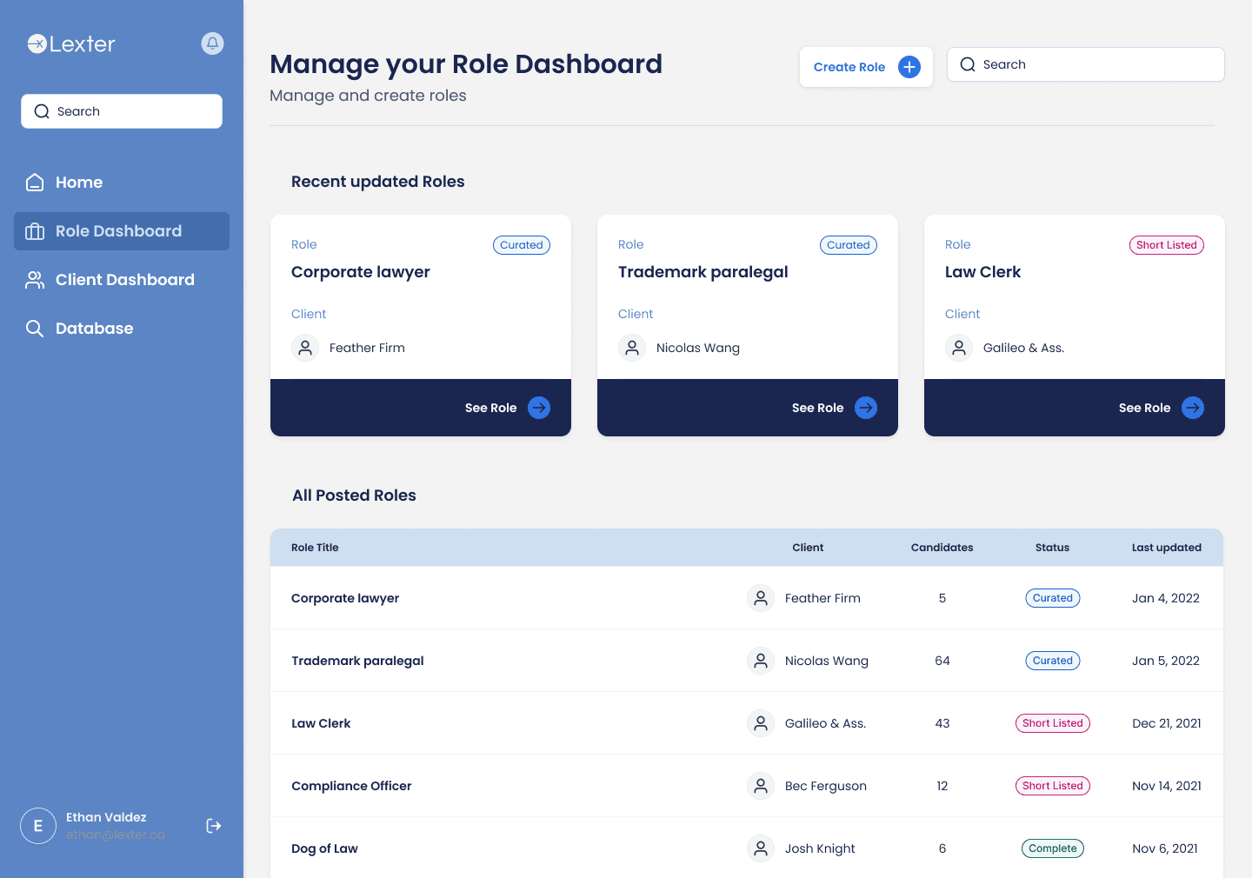Click See Role on Trademark paralegal card
This screenshot has width=1252, height=878.
click(835, 408)
